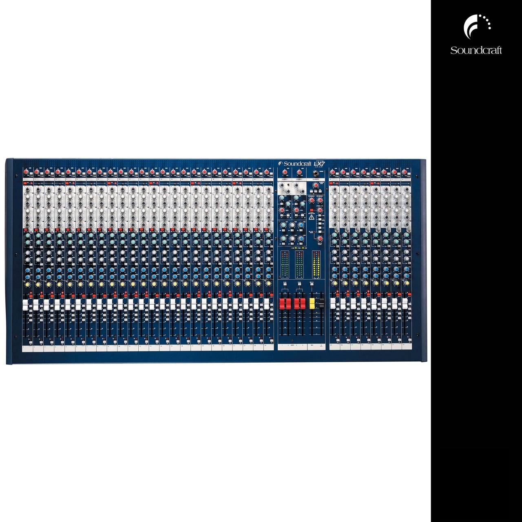Click the headphone jack socket in master section

point(316,173)
